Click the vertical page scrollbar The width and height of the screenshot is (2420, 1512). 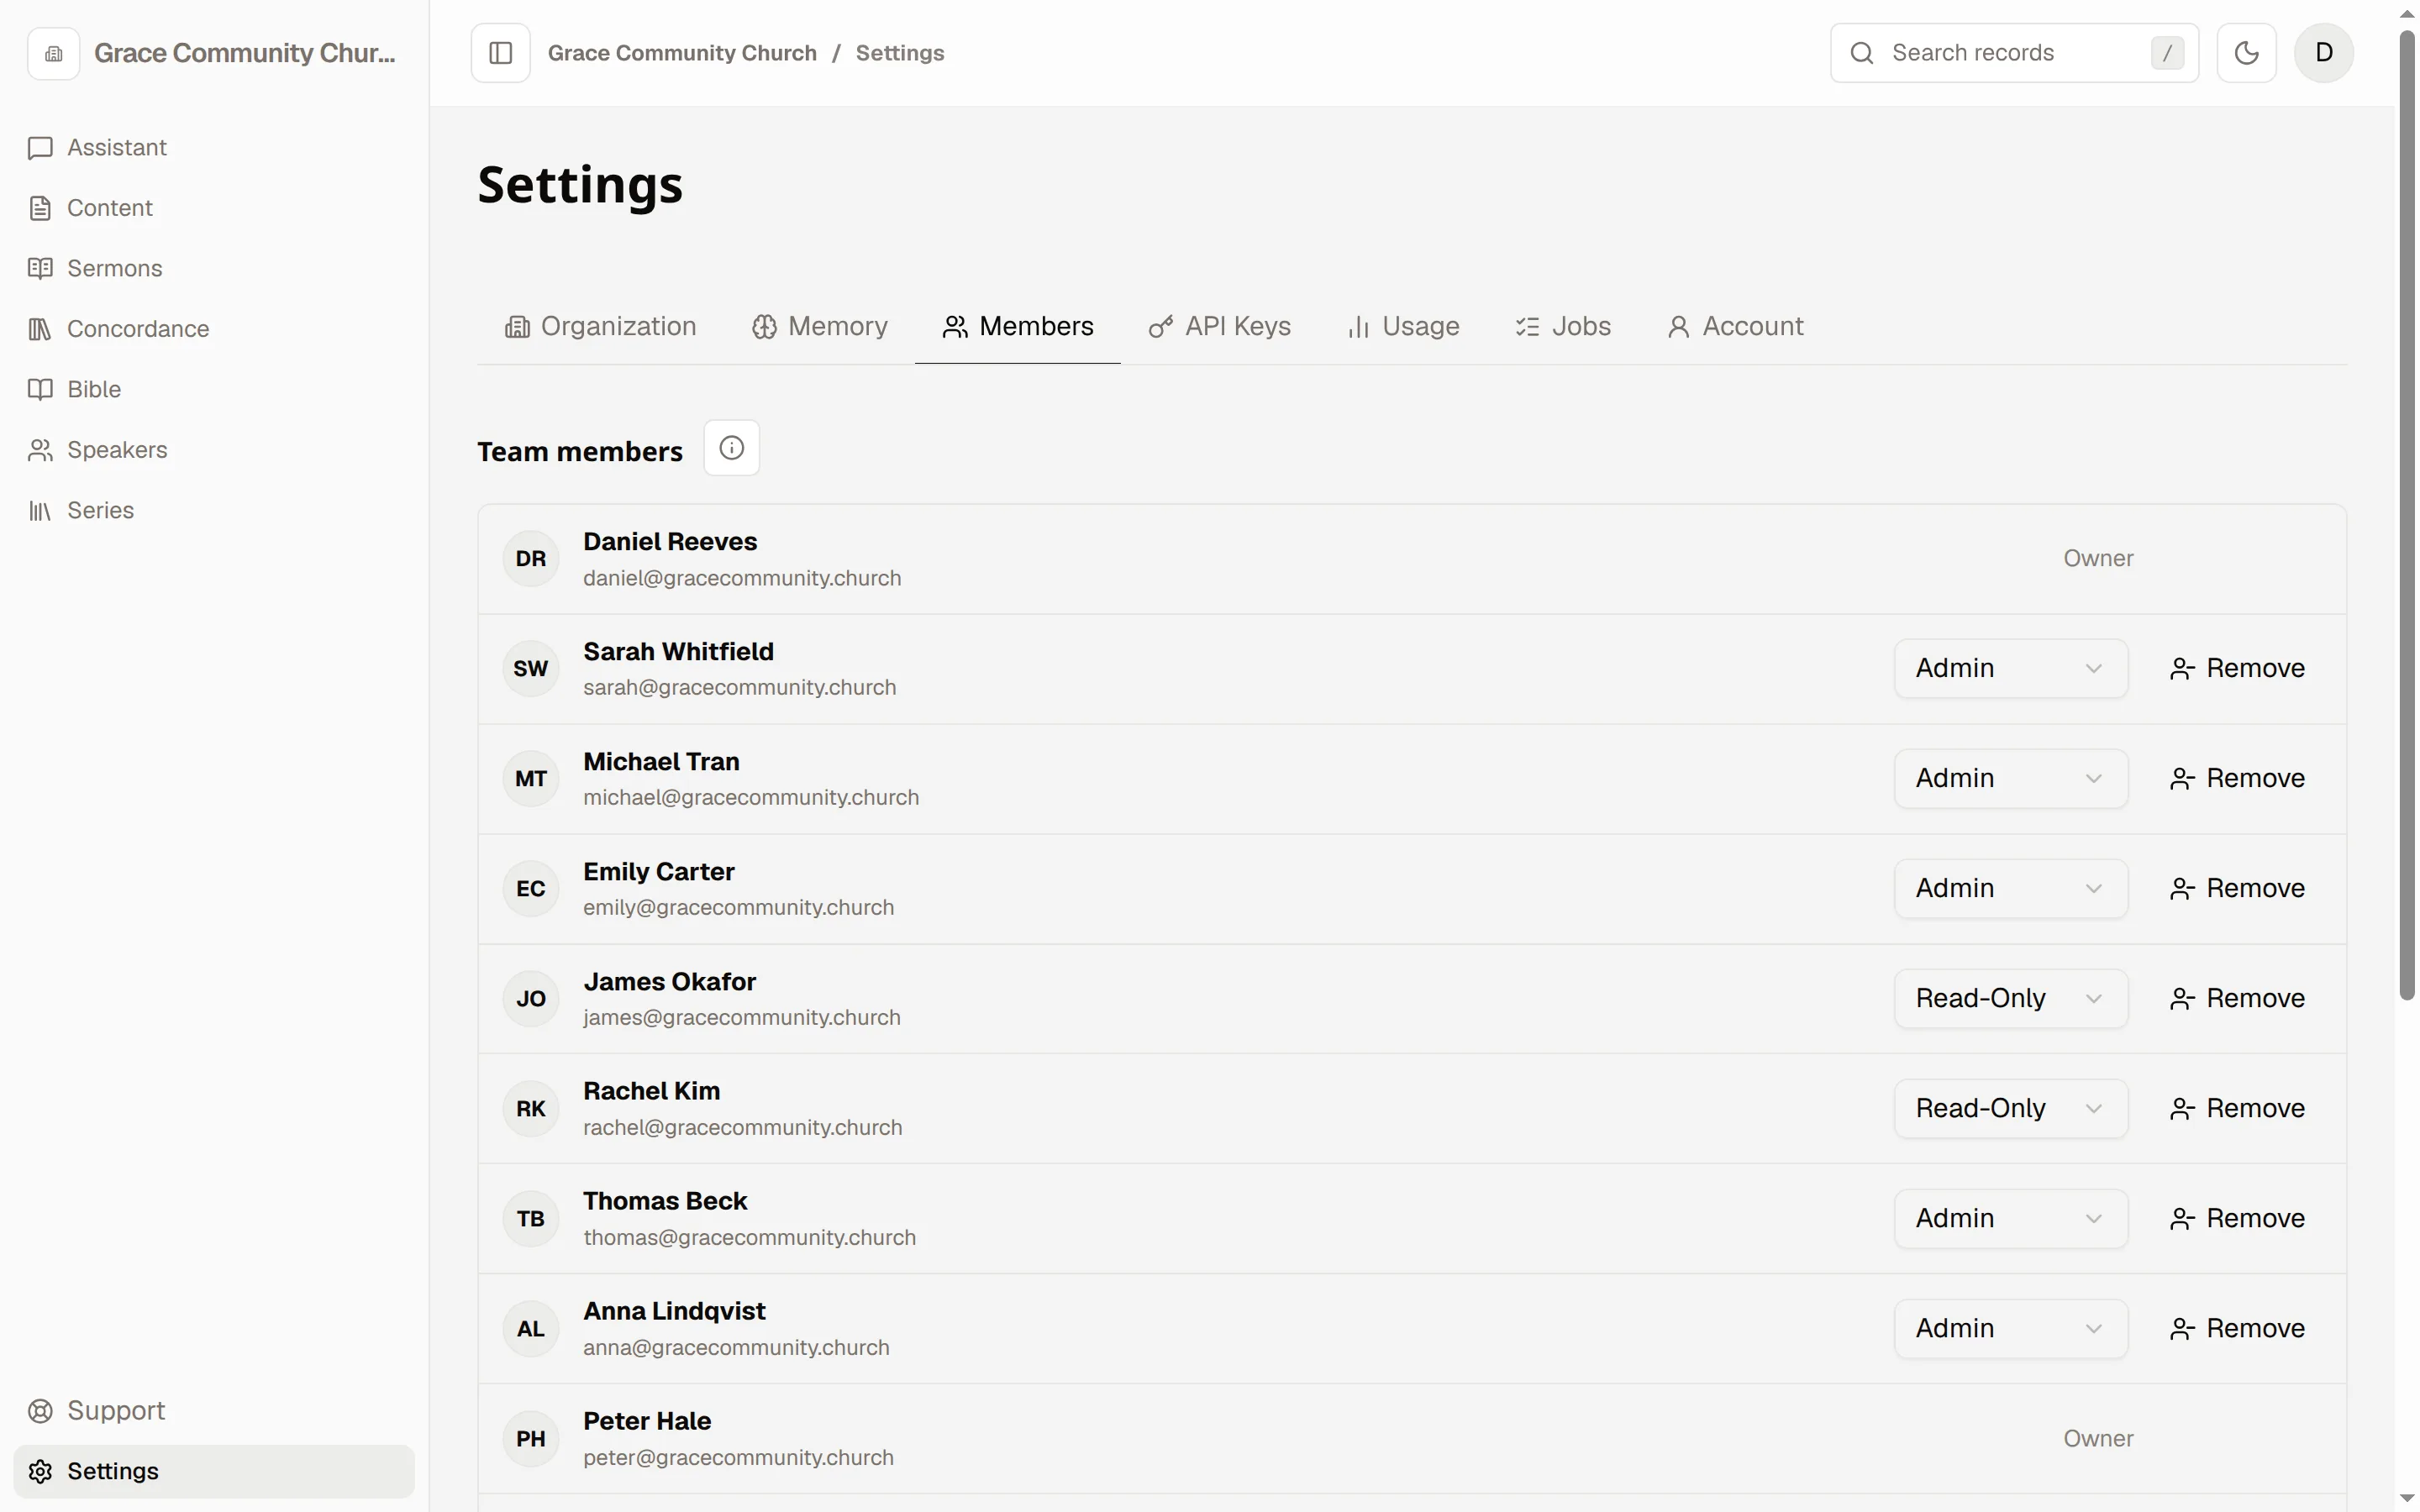click(x=2407, y=515)
